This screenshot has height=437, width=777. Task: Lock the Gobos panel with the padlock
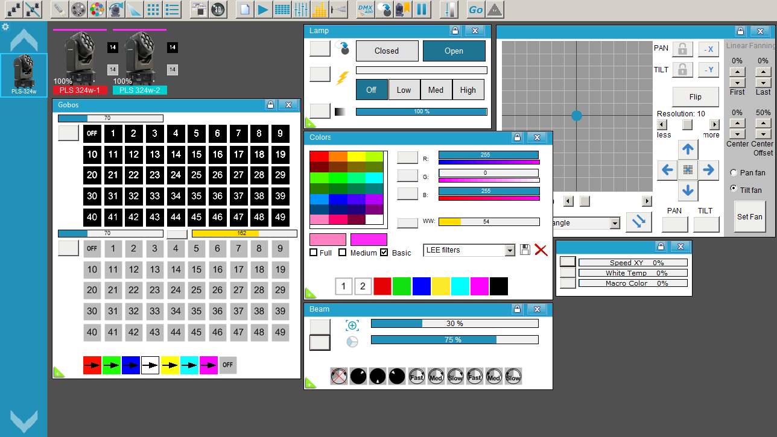[270, 105]
